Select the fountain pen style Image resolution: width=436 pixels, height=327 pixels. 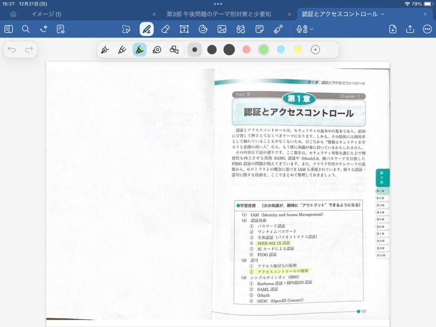[x=105, y=50]
